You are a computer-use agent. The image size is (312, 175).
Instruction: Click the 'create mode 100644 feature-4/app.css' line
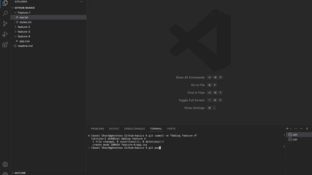(x=119, y=145)
